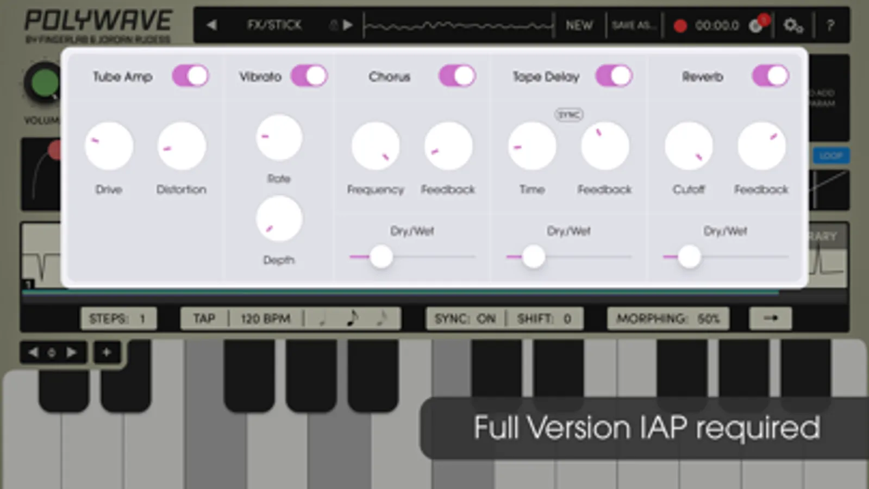Toggle the blue LOOP button
Screen dimensions: 869x489
pyautogui.click(x=831, y=156)
